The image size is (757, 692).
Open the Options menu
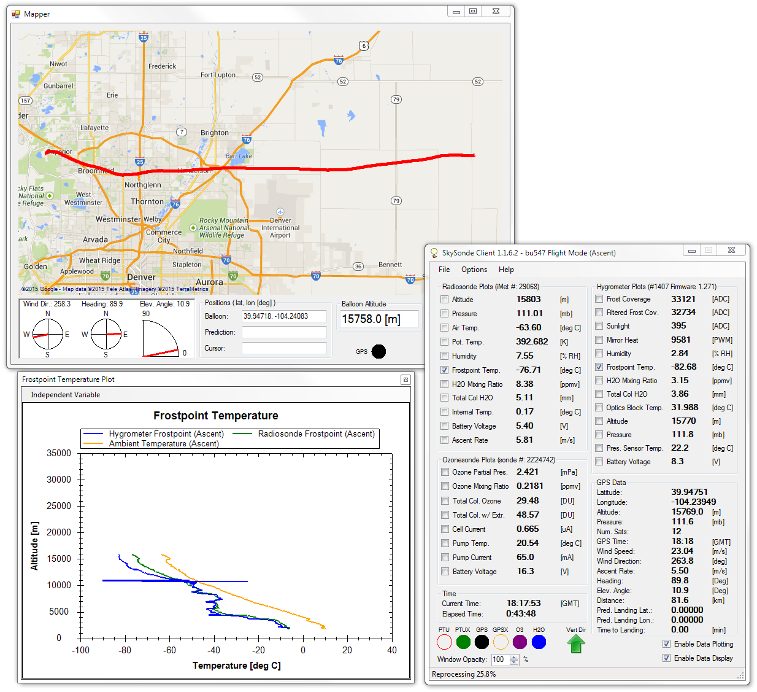(x=474, y=270)
